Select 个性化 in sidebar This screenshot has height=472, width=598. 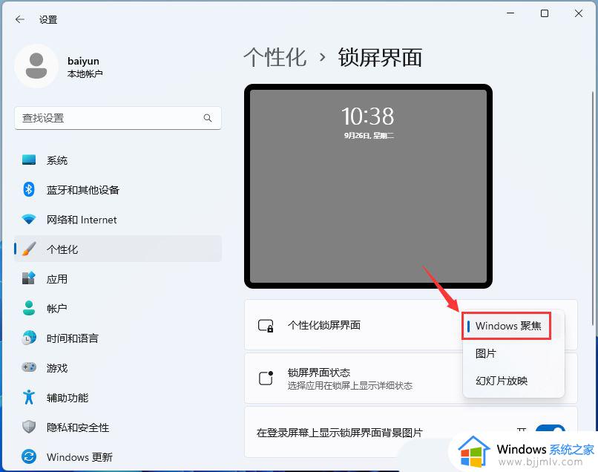click(x=118, y=249)
